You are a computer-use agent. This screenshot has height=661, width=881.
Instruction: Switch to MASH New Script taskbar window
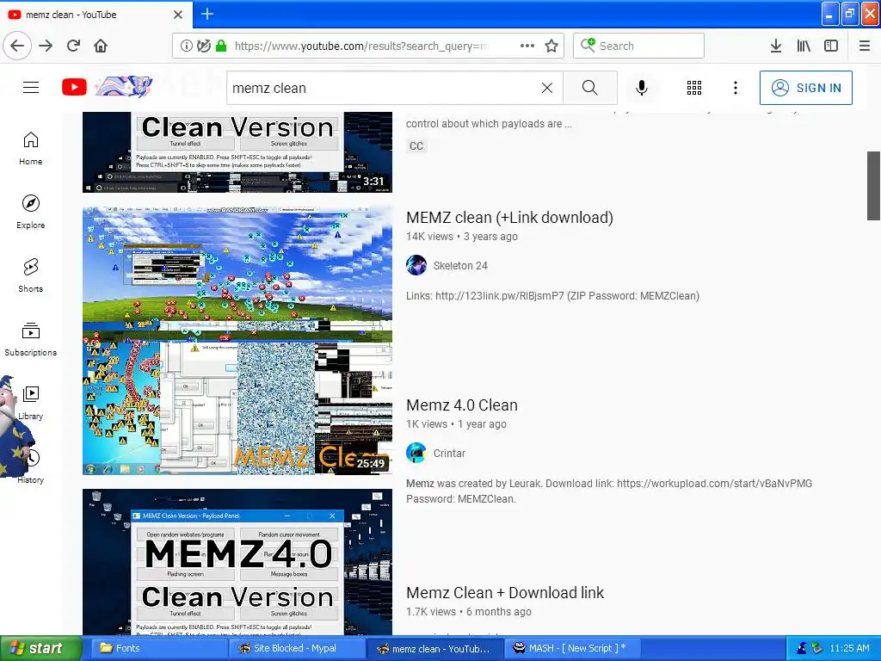[x=571, y=648]
